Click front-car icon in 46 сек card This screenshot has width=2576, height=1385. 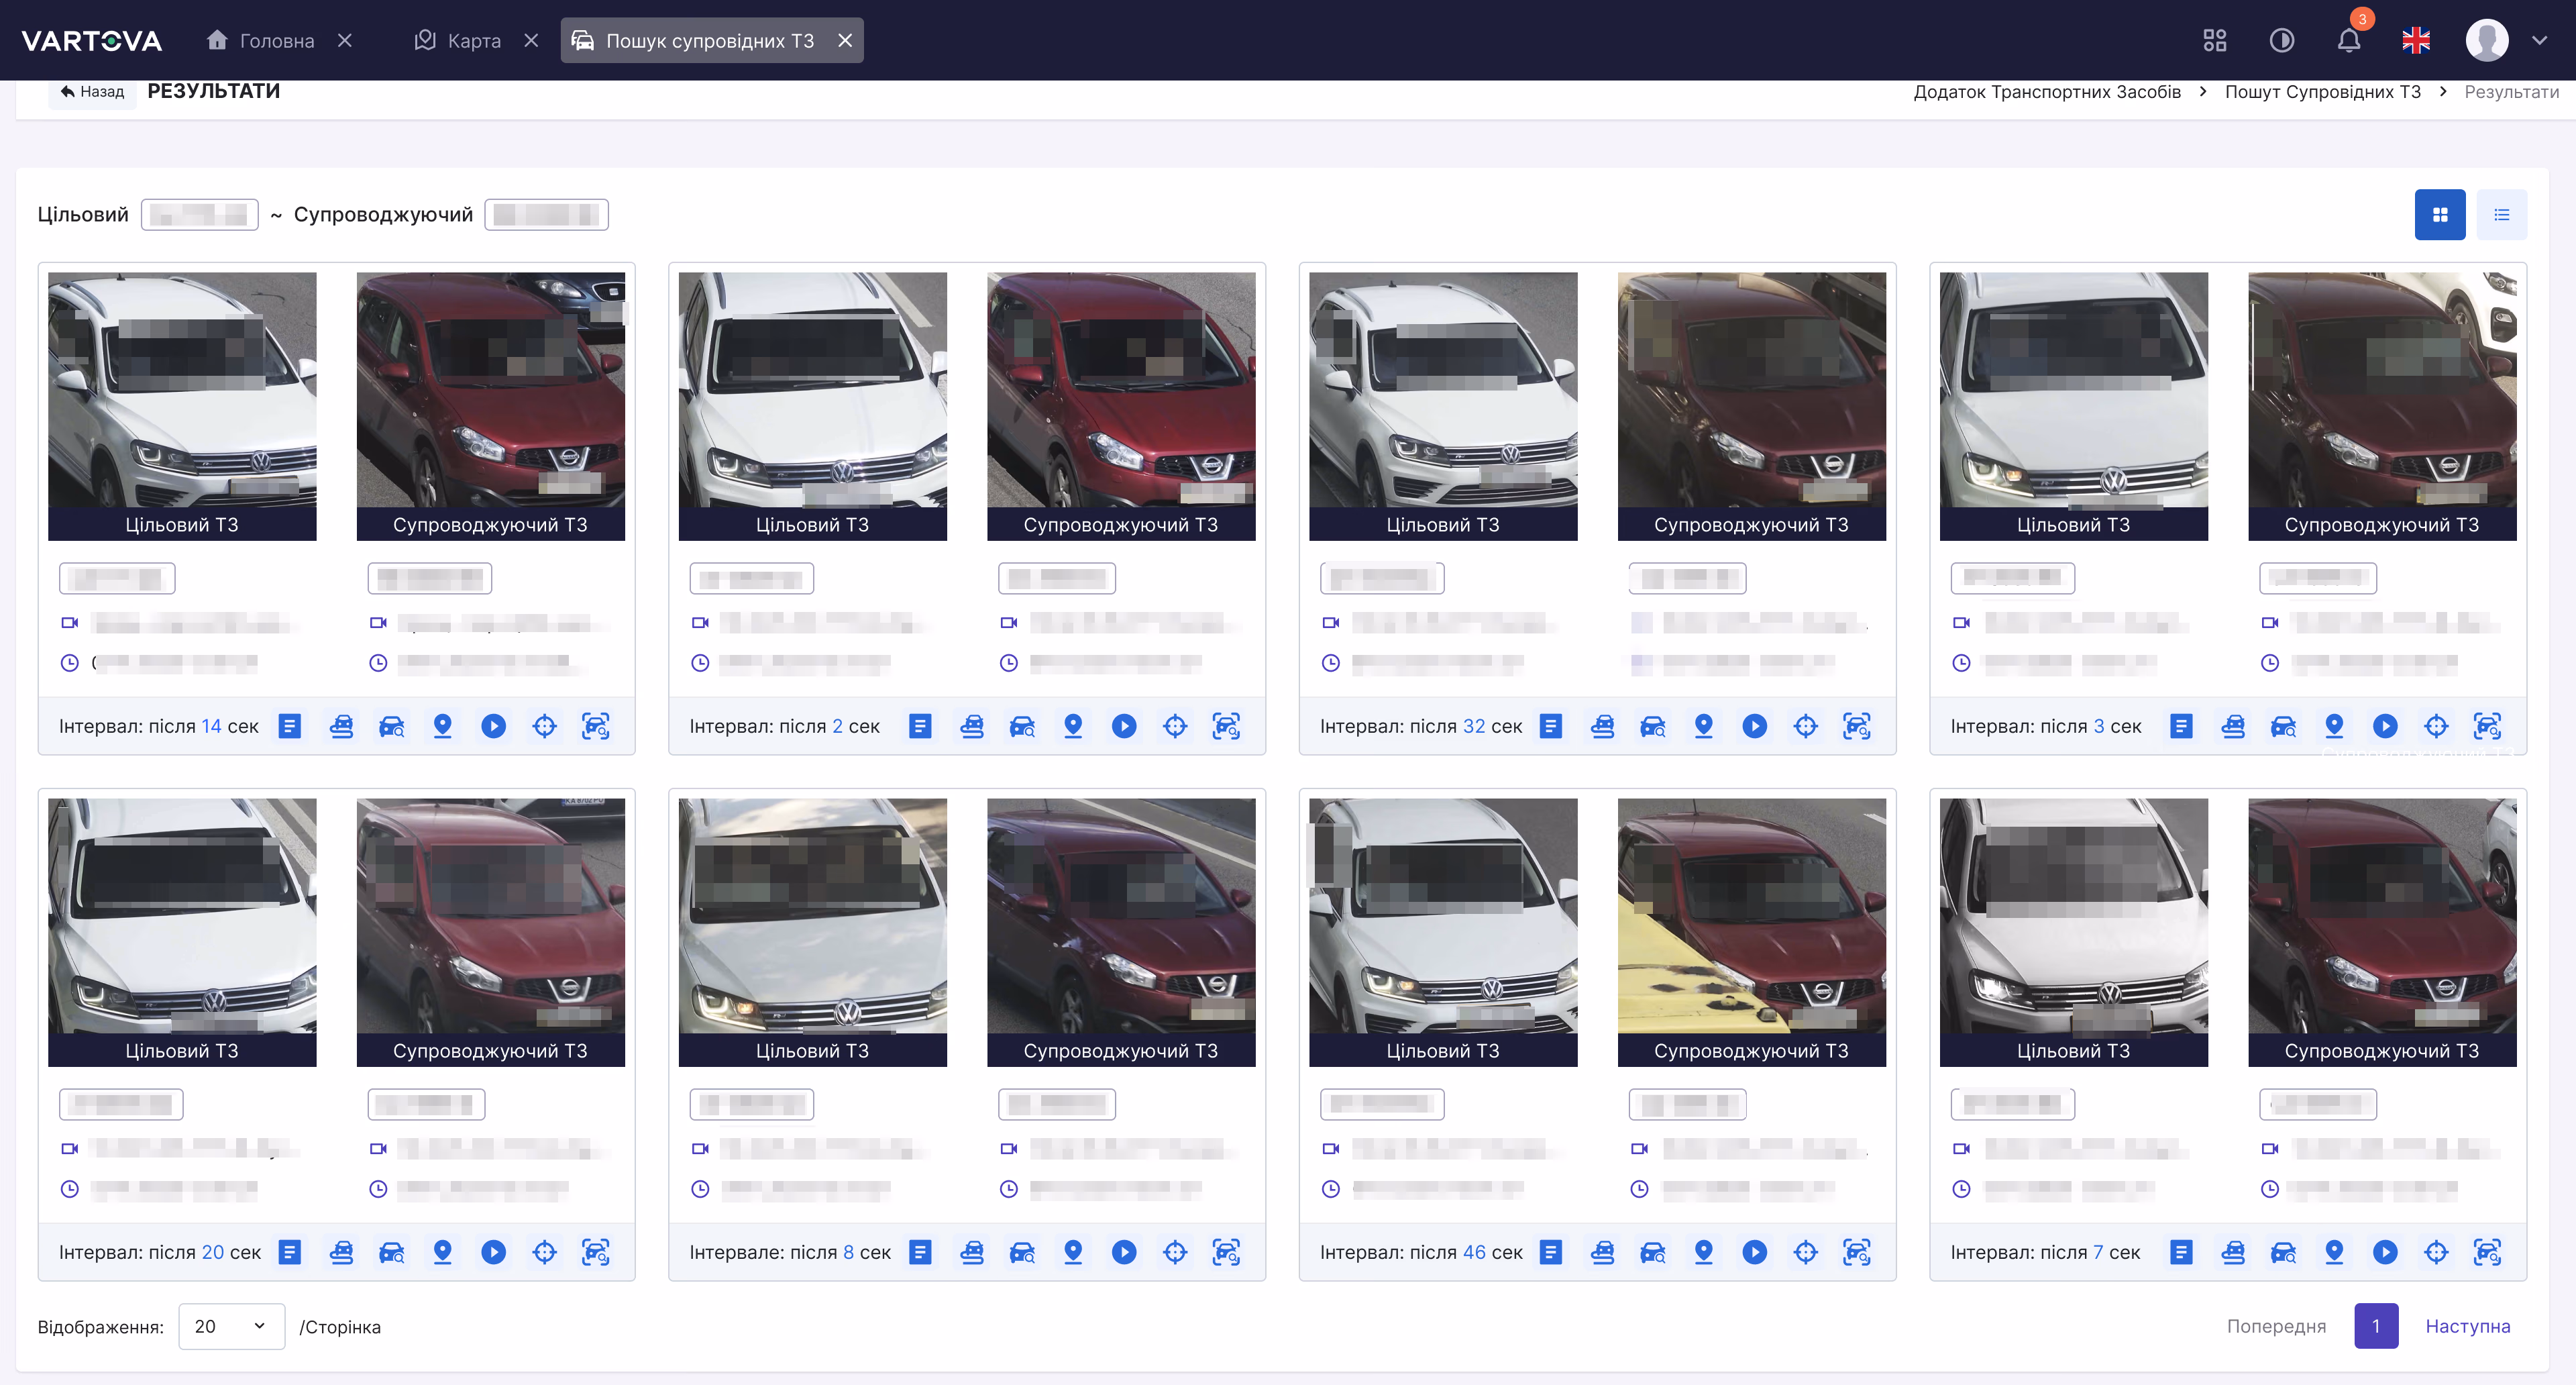coord(1602,1252)
